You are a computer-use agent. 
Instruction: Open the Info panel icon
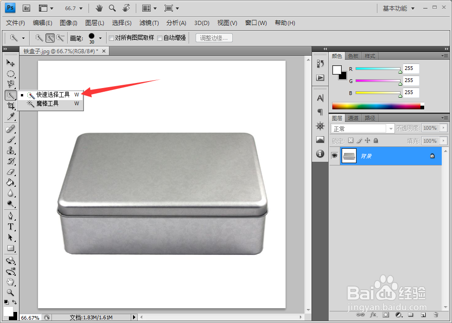[320, 153]
